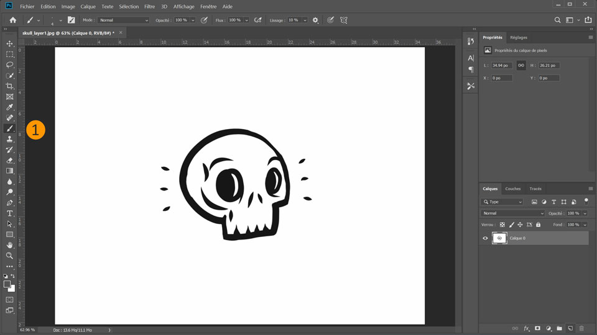Create a new layer from Layers panel
597x335 pixels.
click(x=570, y=328)
